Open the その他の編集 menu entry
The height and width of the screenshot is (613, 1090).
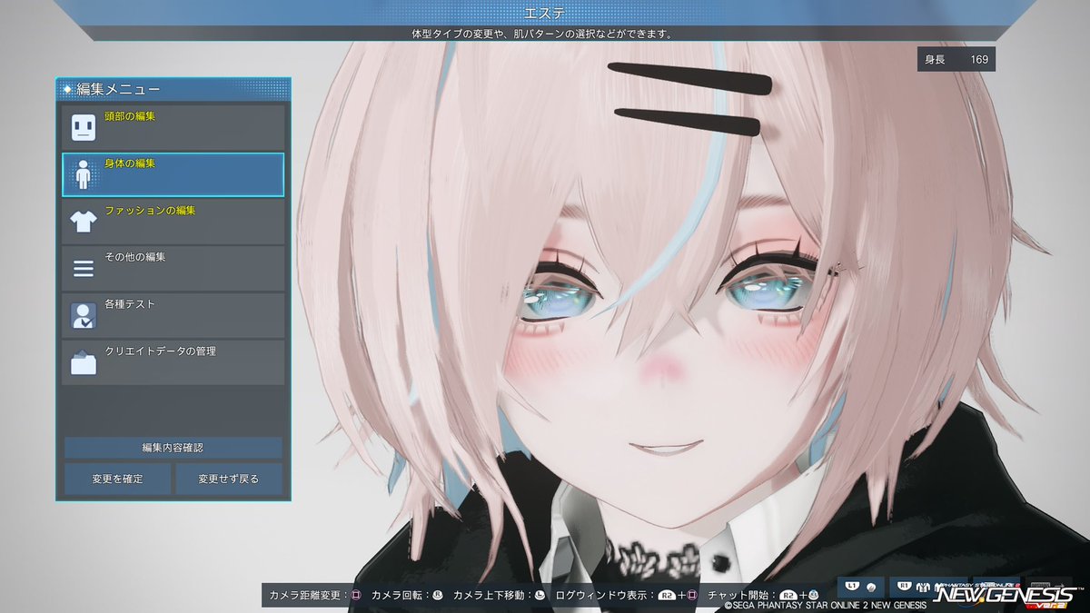pyautogui.click(x=173, y=269)
